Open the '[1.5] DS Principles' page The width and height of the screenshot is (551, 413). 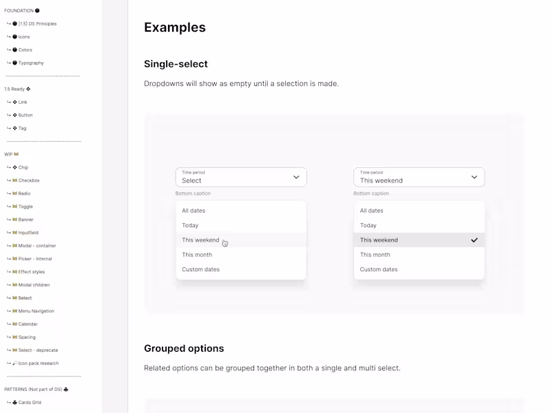tap(36, 23)
